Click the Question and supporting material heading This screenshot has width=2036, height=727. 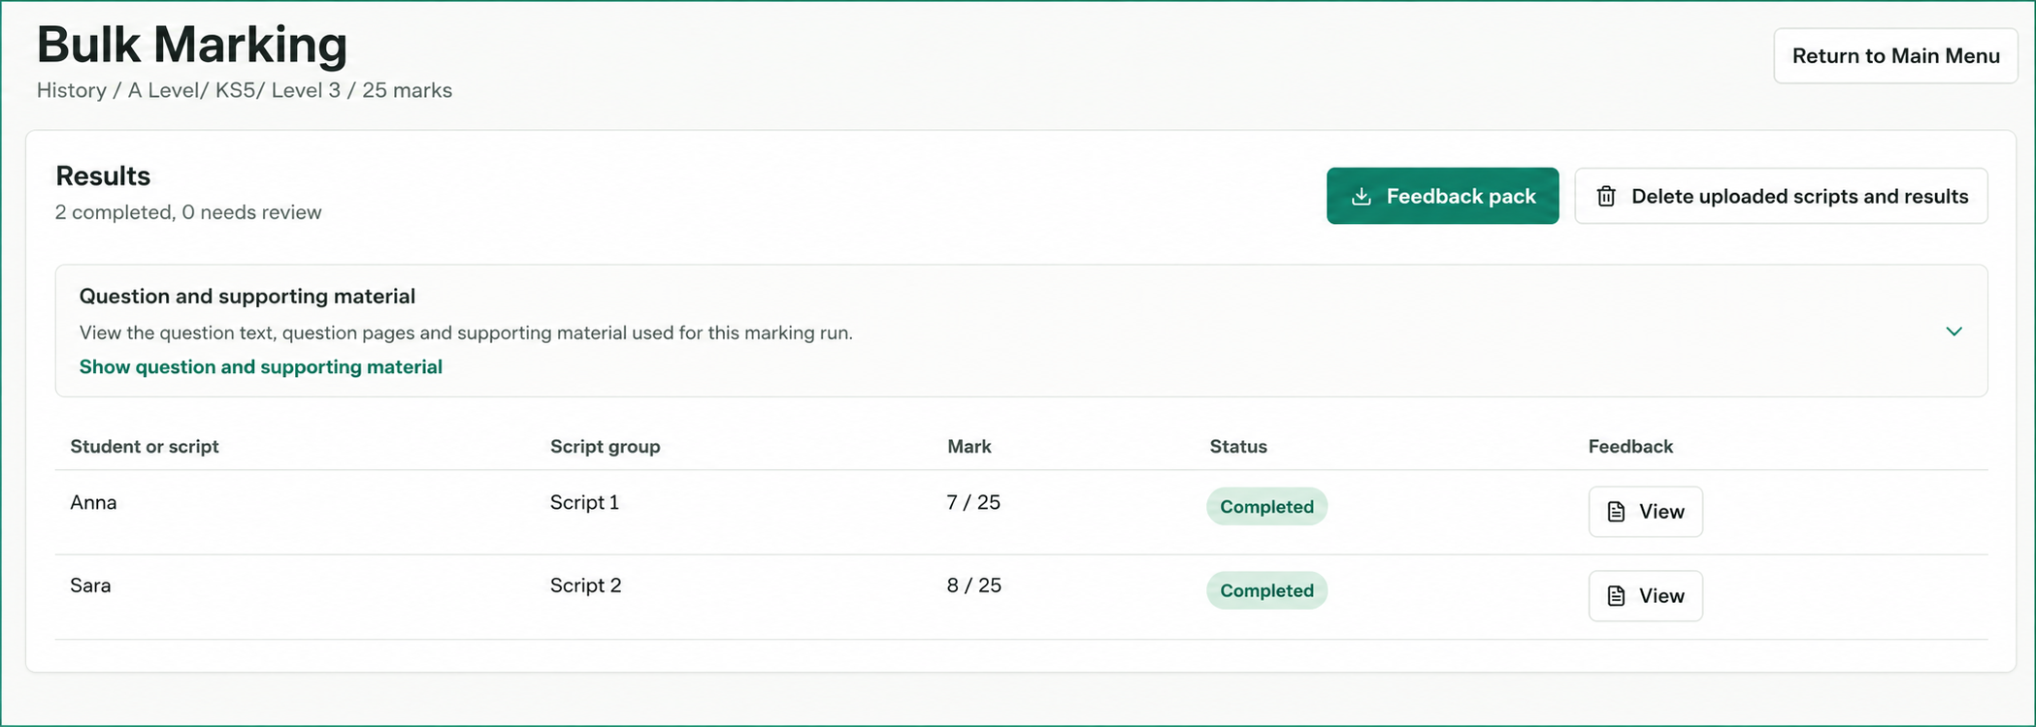point(247,296)
